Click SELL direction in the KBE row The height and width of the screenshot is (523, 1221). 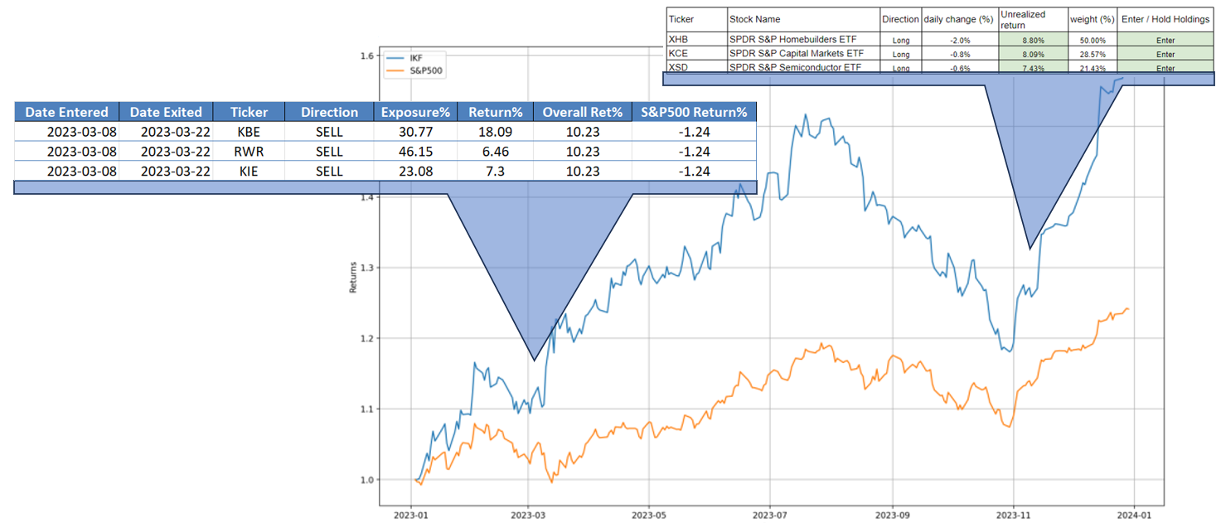[x=329, y=131]
